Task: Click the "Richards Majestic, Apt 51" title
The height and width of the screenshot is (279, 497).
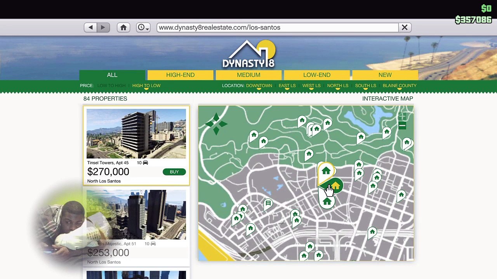Action: 112,244
